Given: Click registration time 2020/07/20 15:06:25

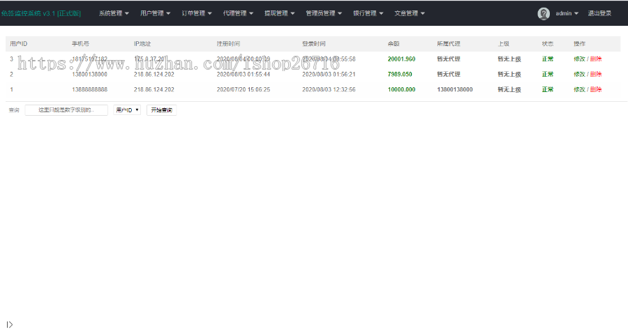Looking at the screenshot, I should point(244,89).
